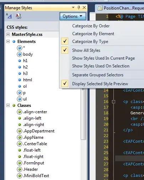Select the .Header class style
Image resolution: width=144 pixels, height=180 pixels.
[x=31, y=169]
